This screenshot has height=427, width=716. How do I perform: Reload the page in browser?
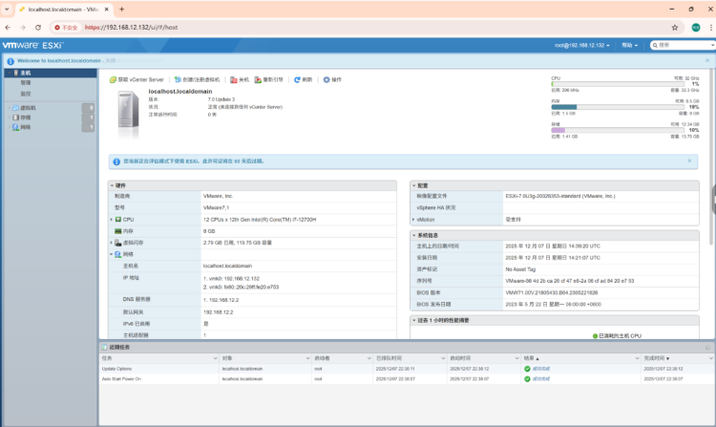(38, 28)
